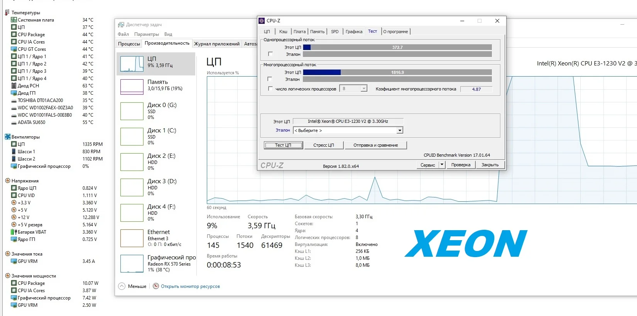The width and height of the screenshot is (637, 316).
Task: Click the multi-thread ratio field showing 4.87
Action: (x=476, y=89)
